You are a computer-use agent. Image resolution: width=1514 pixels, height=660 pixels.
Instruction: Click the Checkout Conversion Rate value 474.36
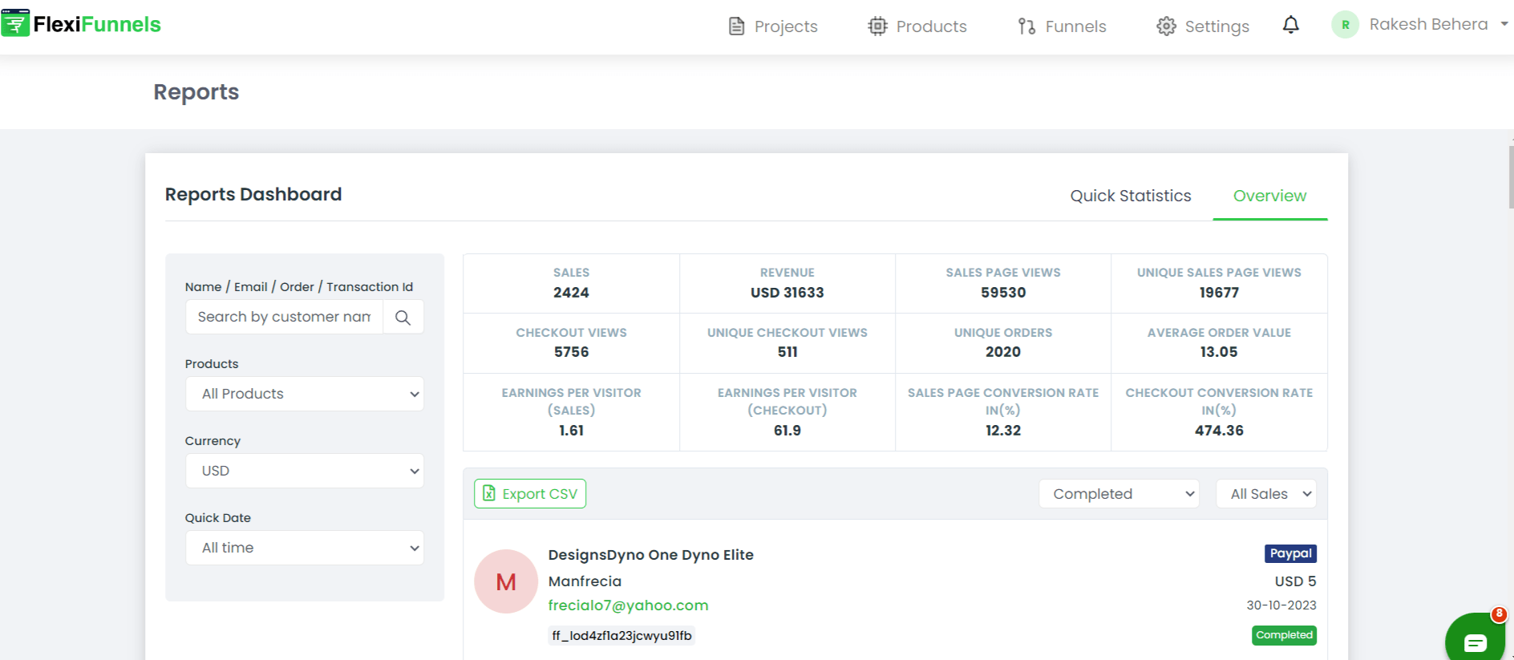click(1219, 431)
